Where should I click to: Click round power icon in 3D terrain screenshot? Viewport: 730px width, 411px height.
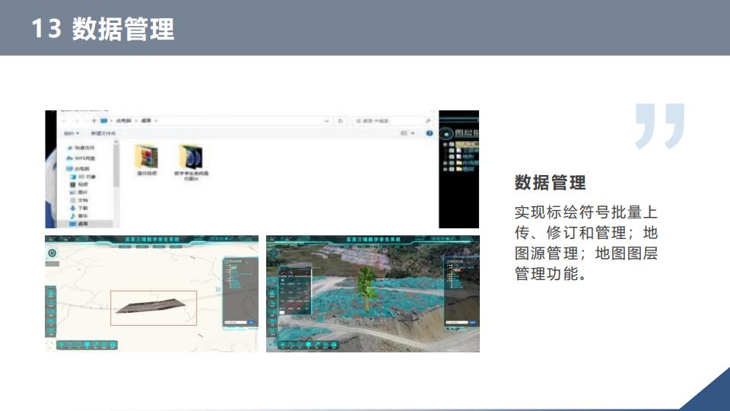click(273, 253)
